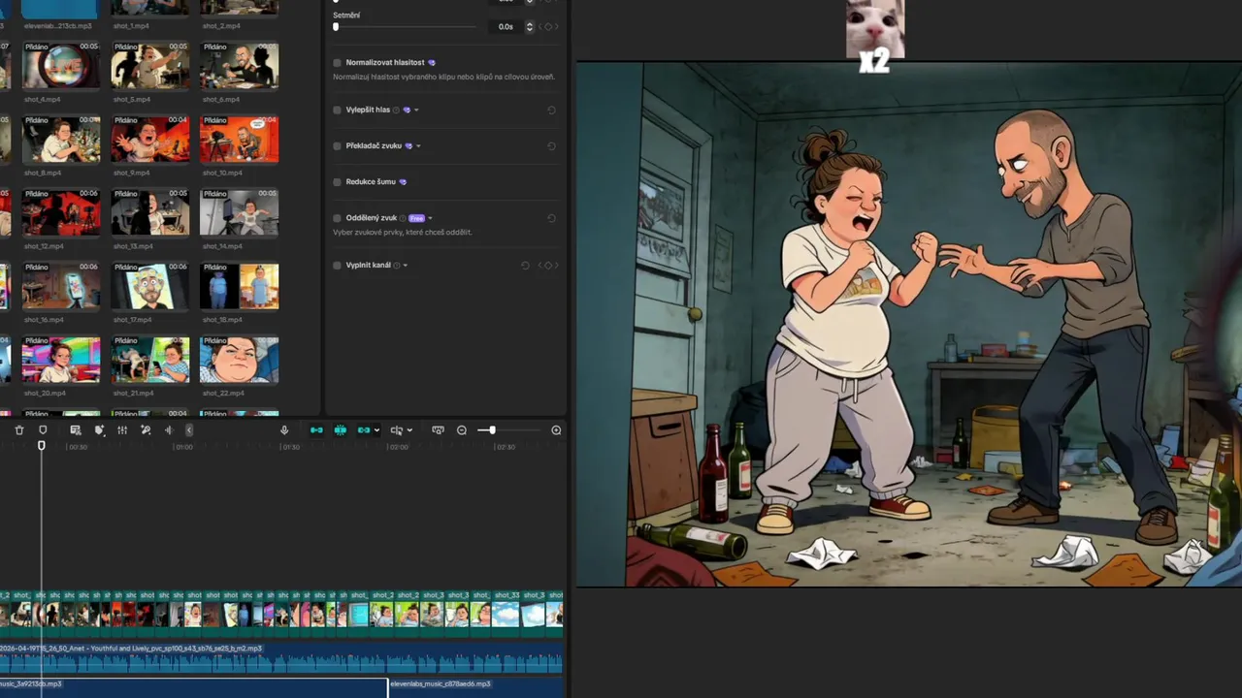Open the audio mixer sliders icon
The height and width of the screenshot is (698, 1242).
coord(122,430)
